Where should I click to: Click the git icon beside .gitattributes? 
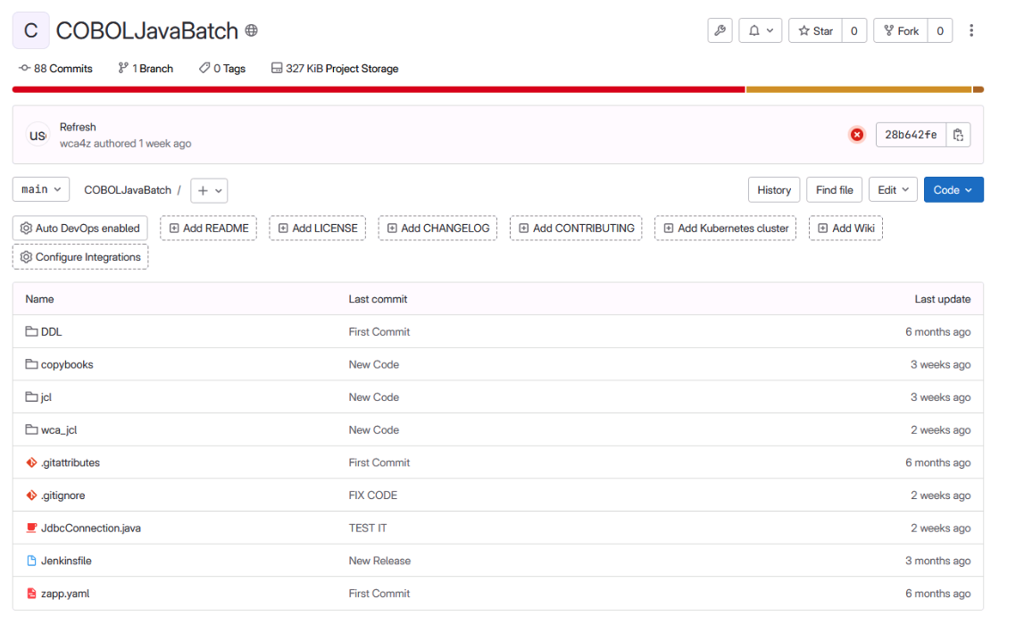31,462
